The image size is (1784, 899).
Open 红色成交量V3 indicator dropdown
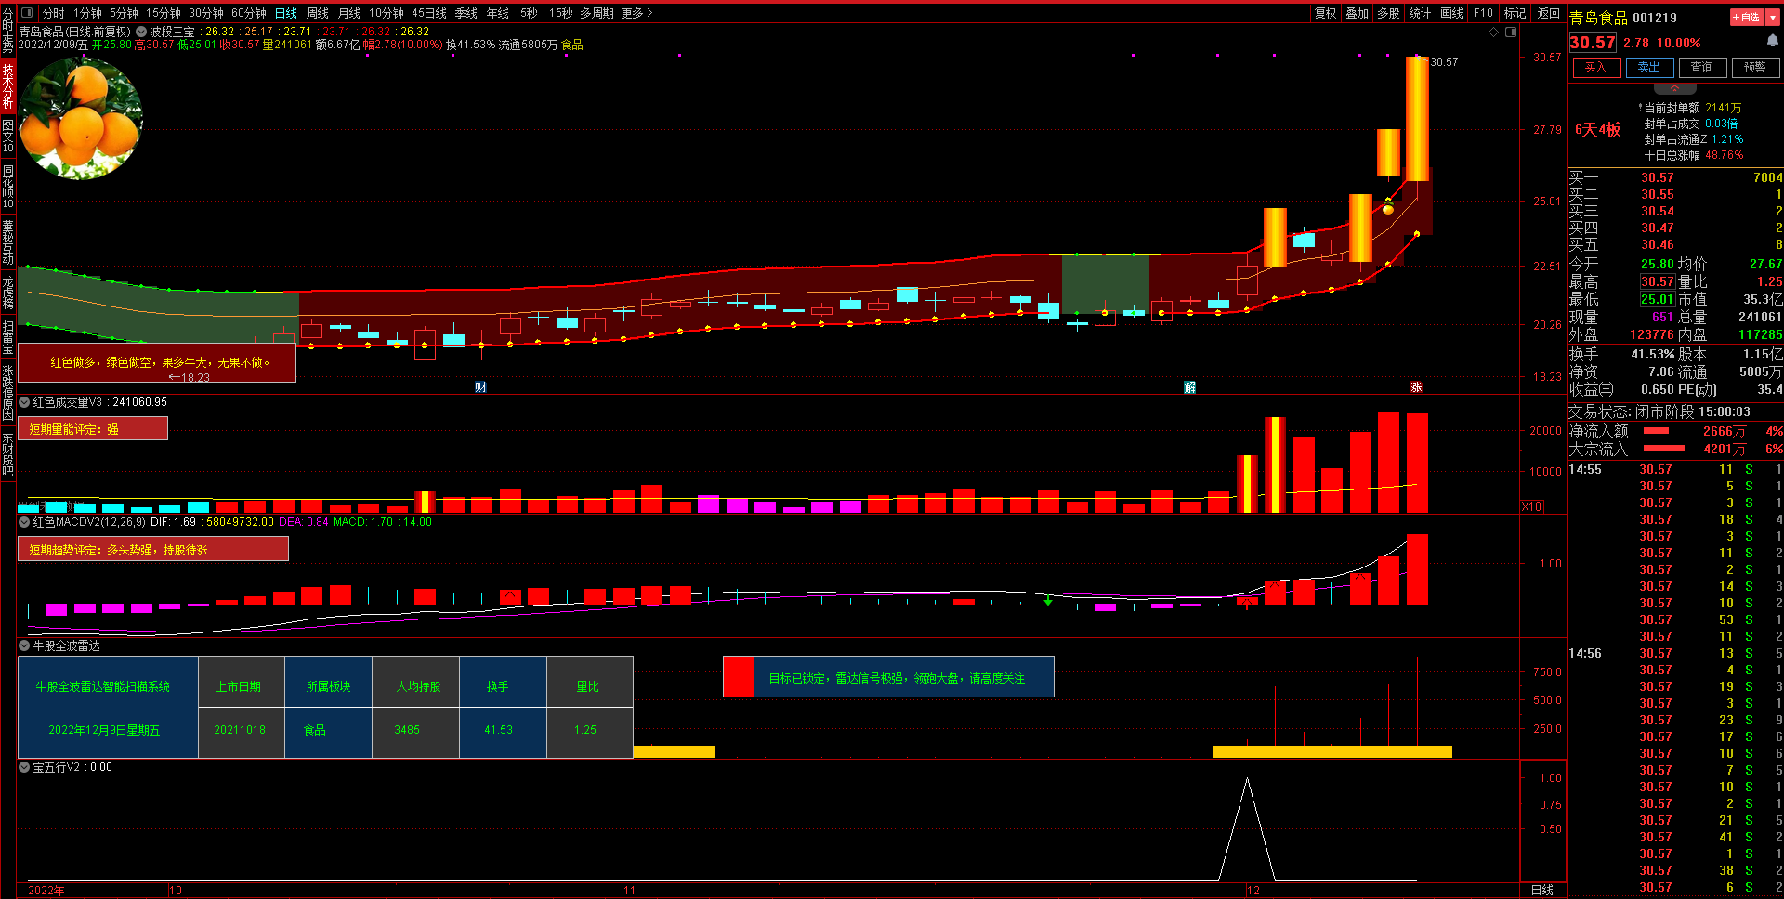24,402
